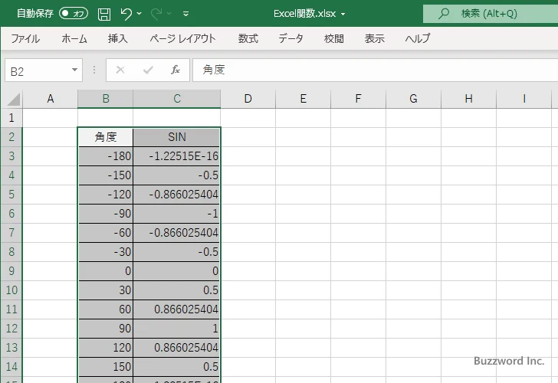Click cell containing 150 in row 14
The height and width of the screenshot is (383, 558).
(x=105, y=366)
